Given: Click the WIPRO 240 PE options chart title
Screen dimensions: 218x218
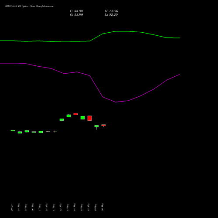Looking at the screenshot, I should coord(29,7).
